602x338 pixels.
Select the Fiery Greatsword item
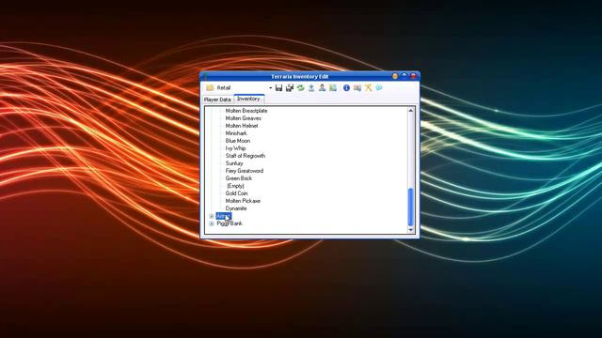[x=245, y=171]
